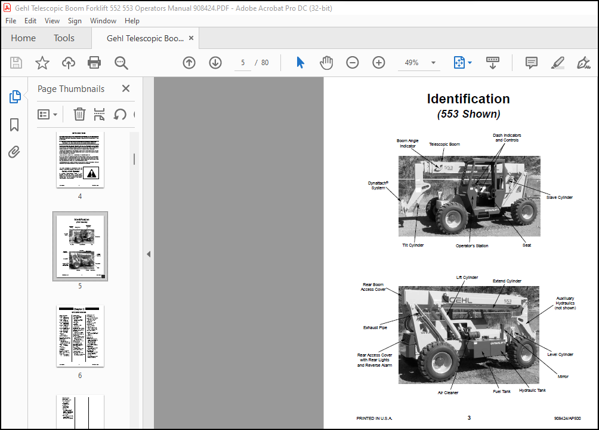
Task: Click the Lift Cylinder label
Action: pos(467,277)
